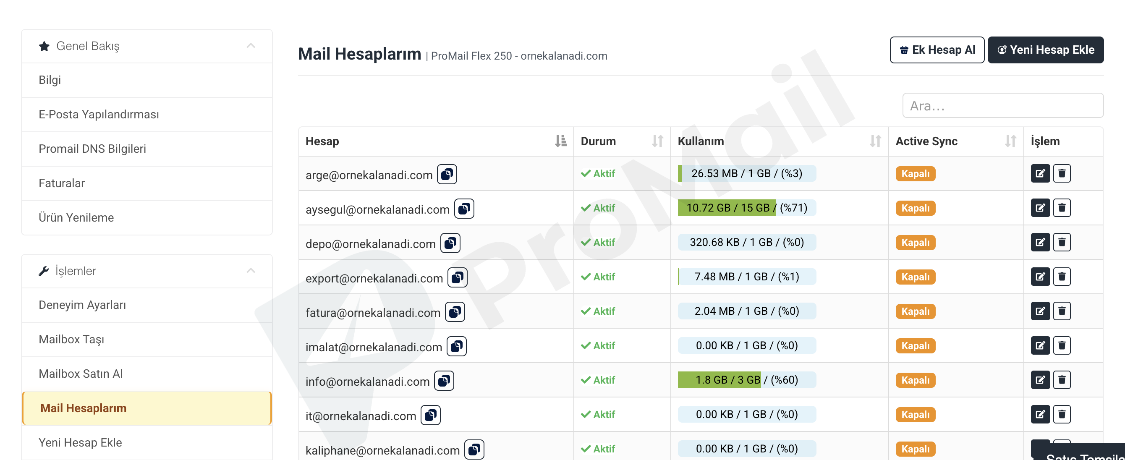Toggle Active Sync Kapalı for depo account
Image resolution: width=1125 pixels, height=460 pixels.
[x=916, y=243]
